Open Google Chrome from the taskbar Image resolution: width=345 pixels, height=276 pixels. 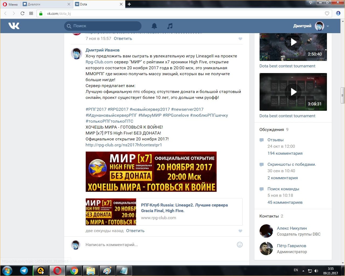point(74,270)
